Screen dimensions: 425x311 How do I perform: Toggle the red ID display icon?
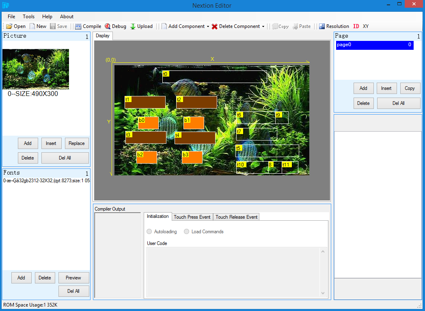[356, 26]
